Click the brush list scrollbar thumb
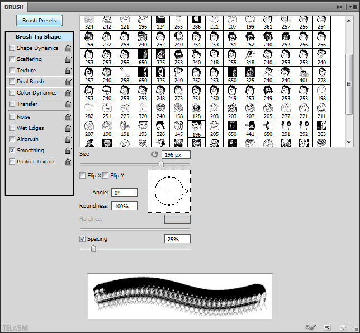The width and height of the screenshot is (360, 333). pos(349,84)
